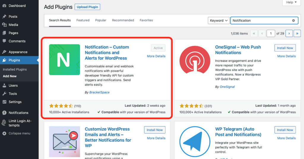Image resolution: width=304 pixels, height=159 pixels.
Task: Click the 1,036 items count
Action: pyautogui.click(x=239, y=33)
